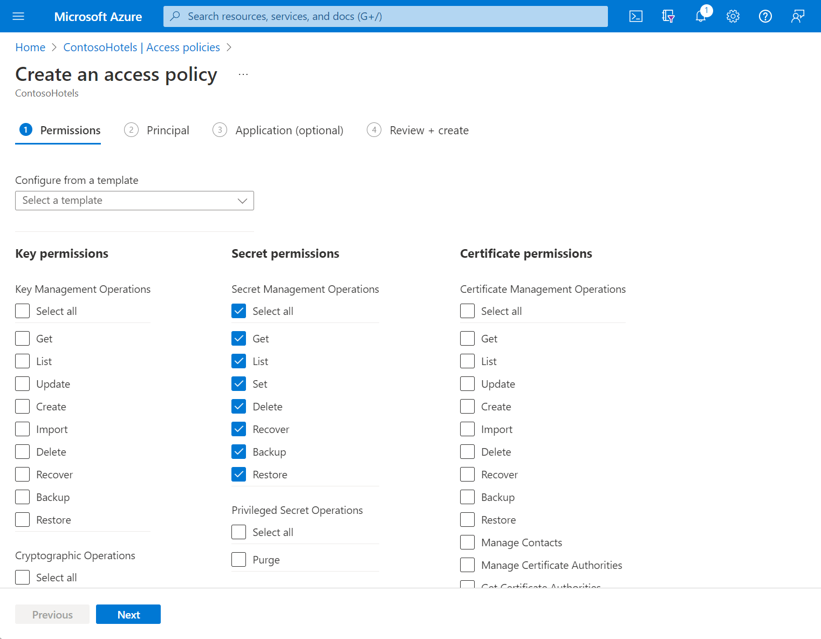Open the directories and subscriptions filter

[x=668, y=16]
